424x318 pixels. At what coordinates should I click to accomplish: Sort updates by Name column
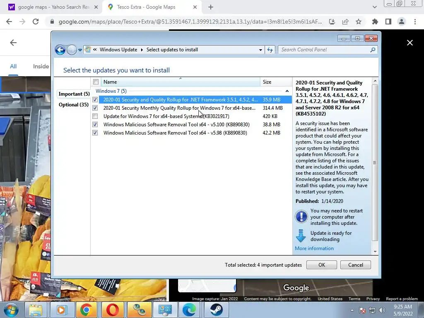point(181,82)
